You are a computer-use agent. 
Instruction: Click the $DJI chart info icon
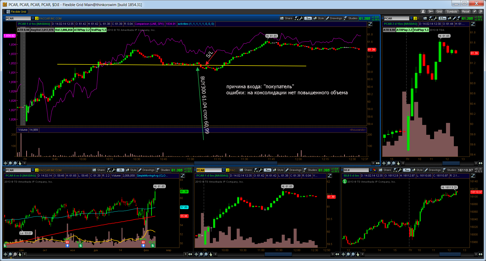coord(345,181)
